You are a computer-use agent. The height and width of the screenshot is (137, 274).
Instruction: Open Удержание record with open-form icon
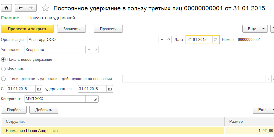coord(95,50)
